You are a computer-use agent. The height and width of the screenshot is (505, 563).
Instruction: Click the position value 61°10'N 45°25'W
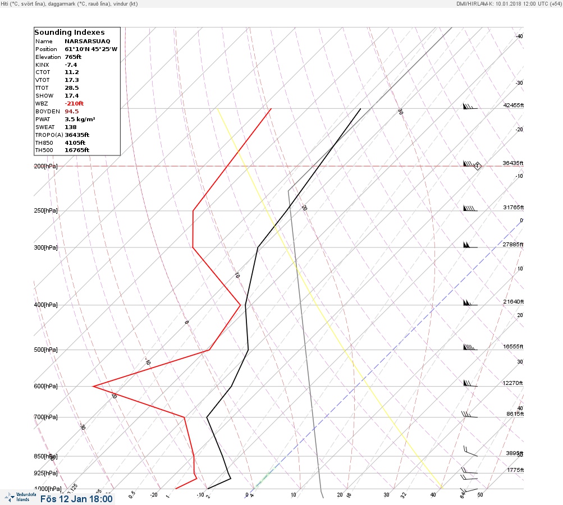coord(91,49)
